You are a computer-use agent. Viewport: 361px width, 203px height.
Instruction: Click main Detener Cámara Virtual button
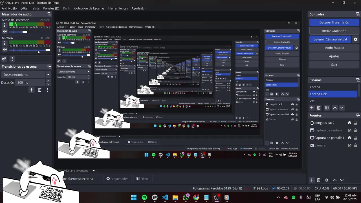point(330,39)
